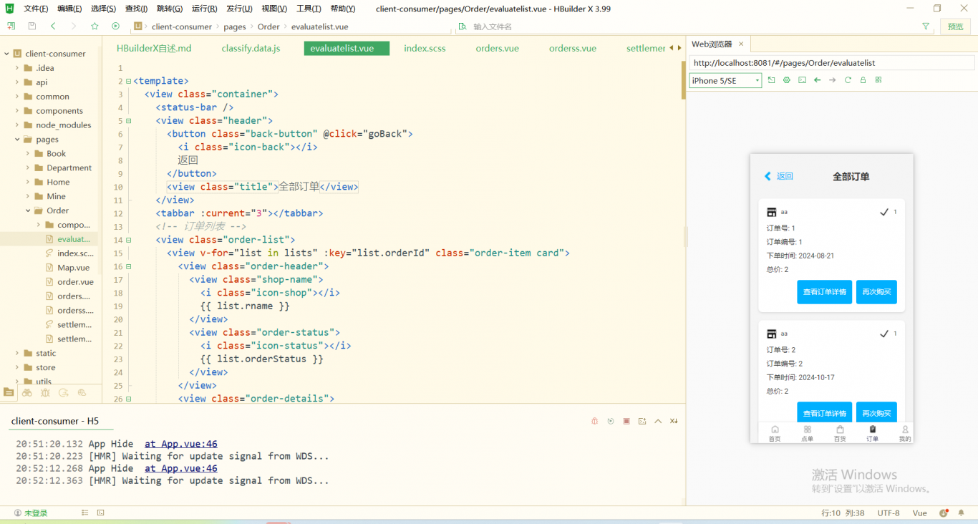The width and height of the screenshot is (978, 524).
Task: Switch to the index.scss tab
Action: [x=425, y=49]
